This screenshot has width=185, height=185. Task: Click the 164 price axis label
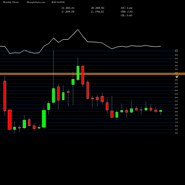tap(176, 126)
